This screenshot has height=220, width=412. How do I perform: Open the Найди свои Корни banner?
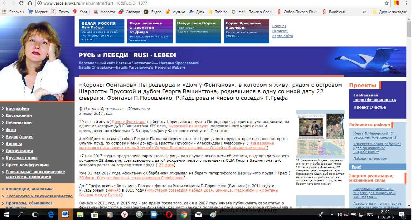click(199, 32)
